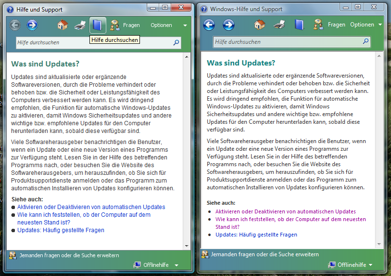Click 'Siehe auch:' text in Windows-Hilfe window
This screenshot has height=276, width=391.
221,203
